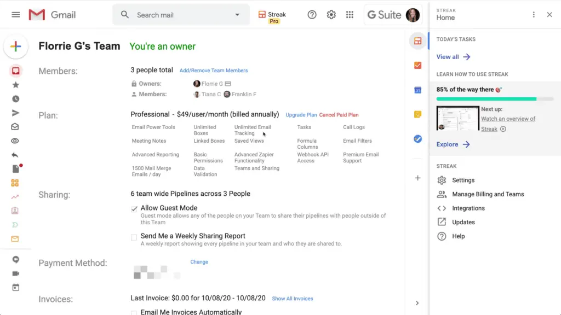Image resolution: width=561 pixels, height=315 pixels.
Task: Expand the search options dropdown arrow
Action: click(x=237, y=15)
